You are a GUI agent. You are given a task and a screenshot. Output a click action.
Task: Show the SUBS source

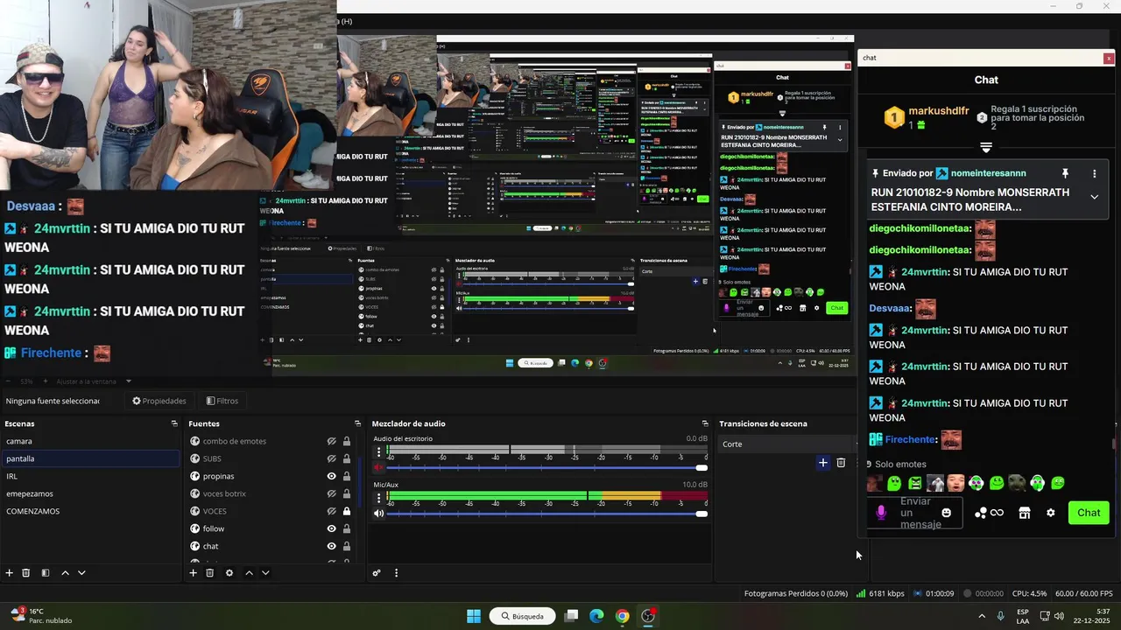point(331,458)
